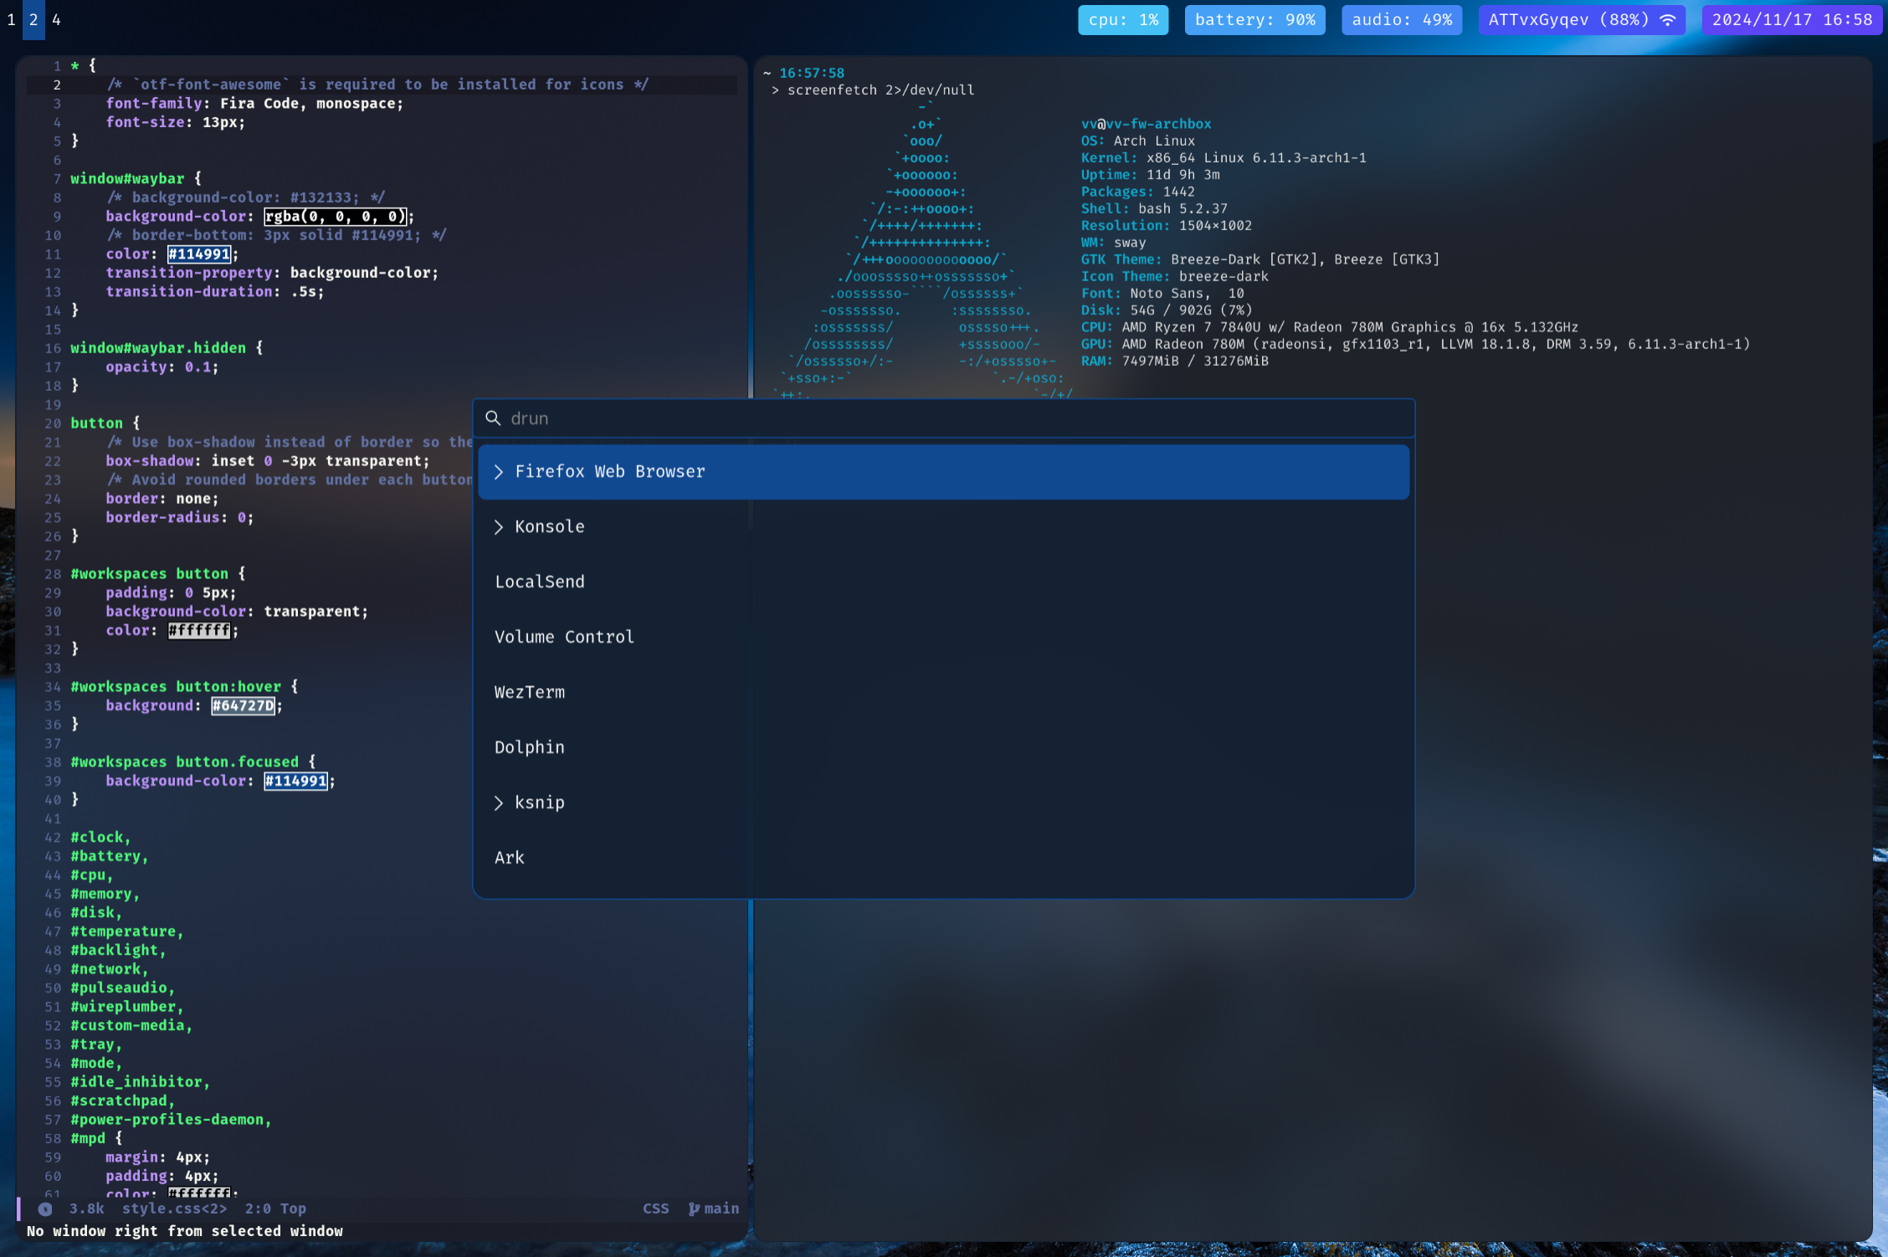The image size is (1888, 1257).
Task: Launch ksnip from the launcher
Action: coord(944,803)
